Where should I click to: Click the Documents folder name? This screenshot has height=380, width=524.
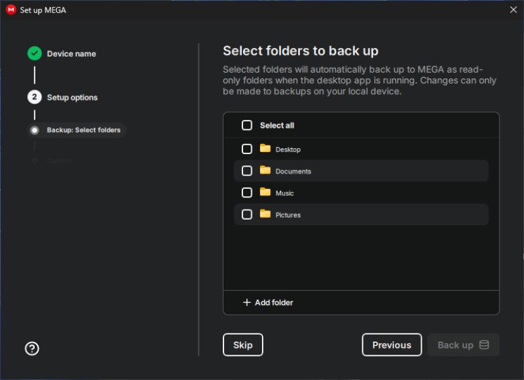pyautogui.click(x=294, y=172)
